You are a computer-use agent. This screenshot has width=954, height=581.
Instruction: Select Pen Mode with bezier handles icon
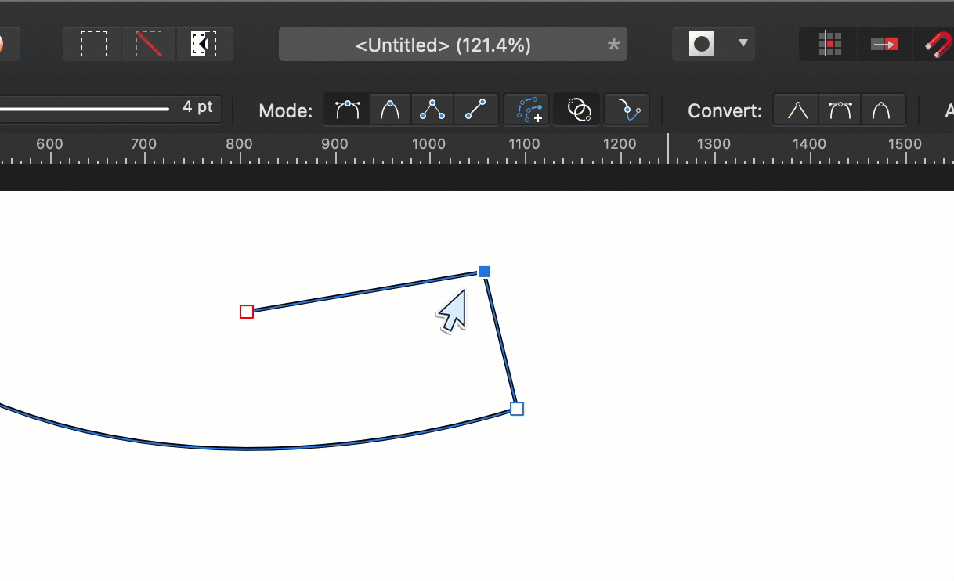pyautogui.click(x=347, y=110)
